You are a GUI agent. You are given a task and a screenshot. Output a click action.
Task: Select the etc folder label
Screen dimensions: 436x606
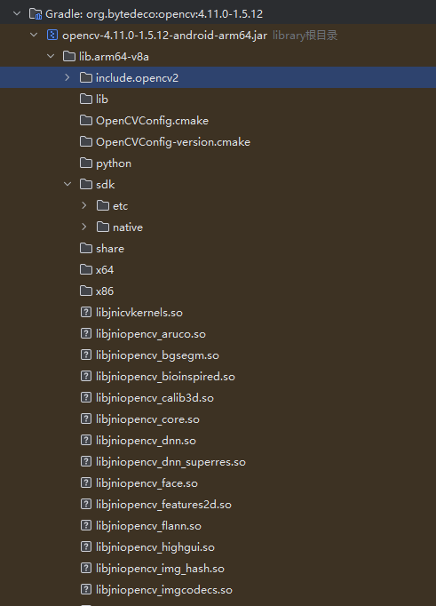(120, 206)
